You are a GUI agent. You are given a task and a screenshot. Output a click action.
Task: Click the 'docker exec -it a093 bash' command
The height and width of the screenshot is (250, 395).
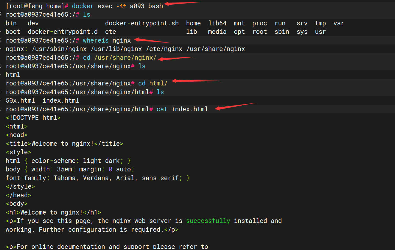tap(117, 6)
